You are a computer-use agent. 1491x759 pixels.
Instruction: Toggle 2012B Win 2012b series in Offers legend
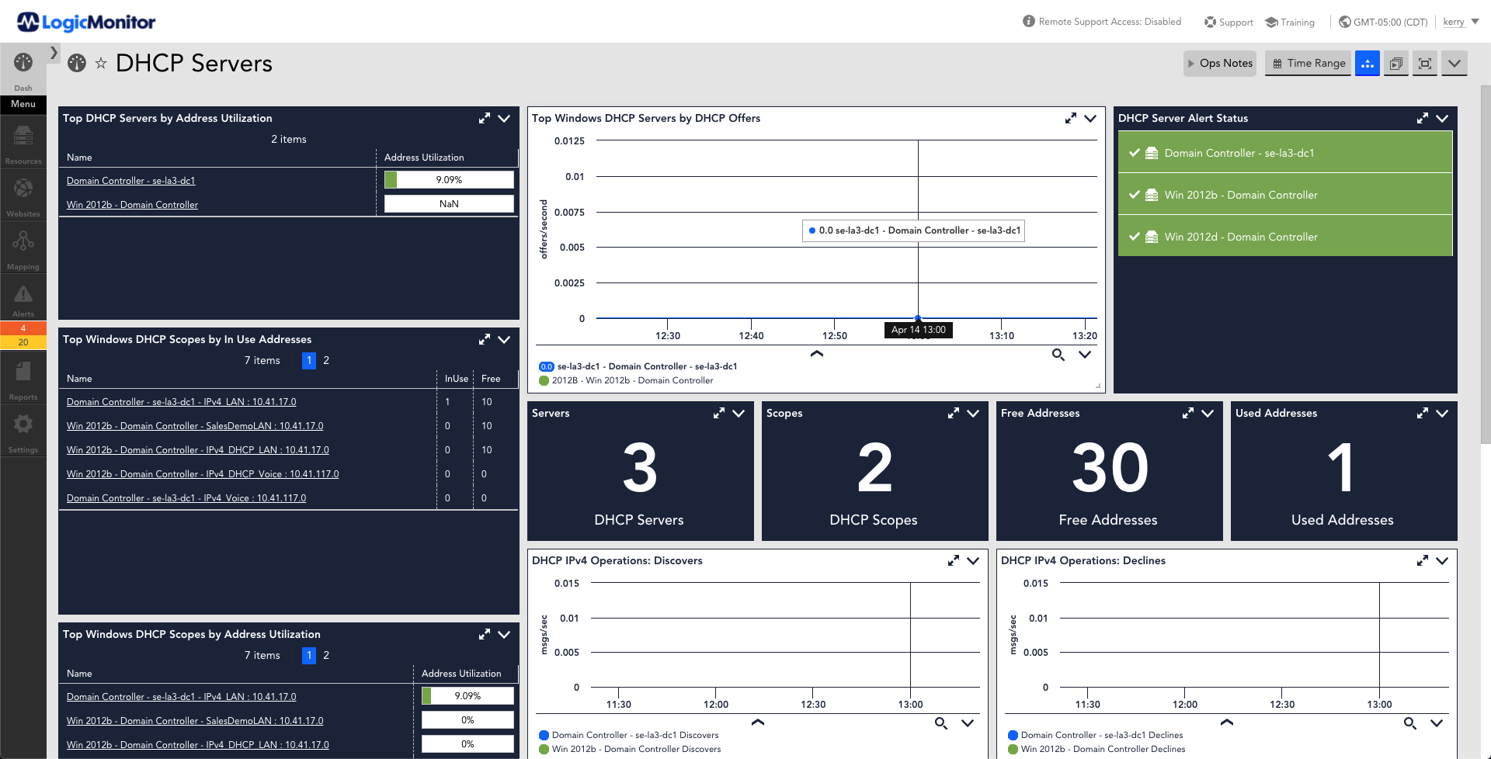pyautogui.click(x=626, y=380)
